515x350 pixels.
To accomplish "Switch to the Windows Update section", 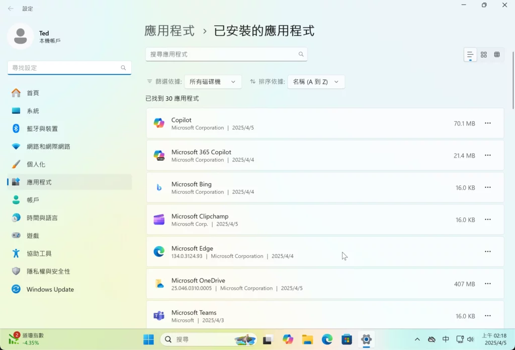I will (x=50, y=289).
